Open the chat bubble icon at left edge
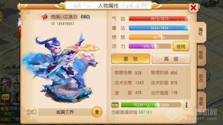The image size is (223, 125). tap(5, 97)
